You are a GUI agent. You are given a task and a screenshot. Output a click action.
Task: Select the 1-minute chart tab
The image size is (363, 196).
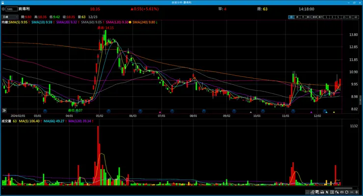[326, 17]
